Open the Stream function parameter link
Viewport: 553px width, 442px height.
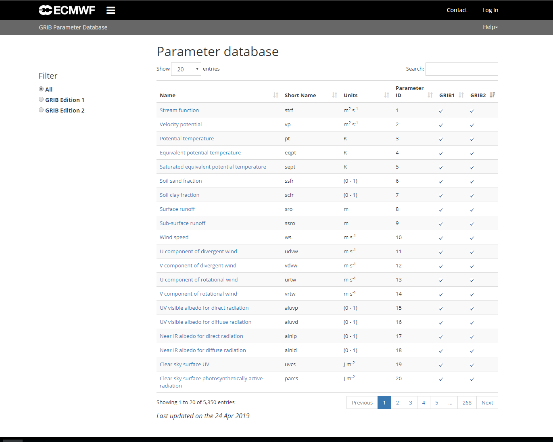pyautogui.click(x=179, y=110)
